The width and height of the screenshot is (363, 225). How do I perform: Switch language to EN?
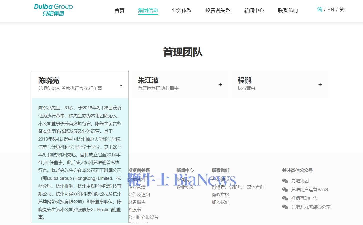click(x=331, y=10)
